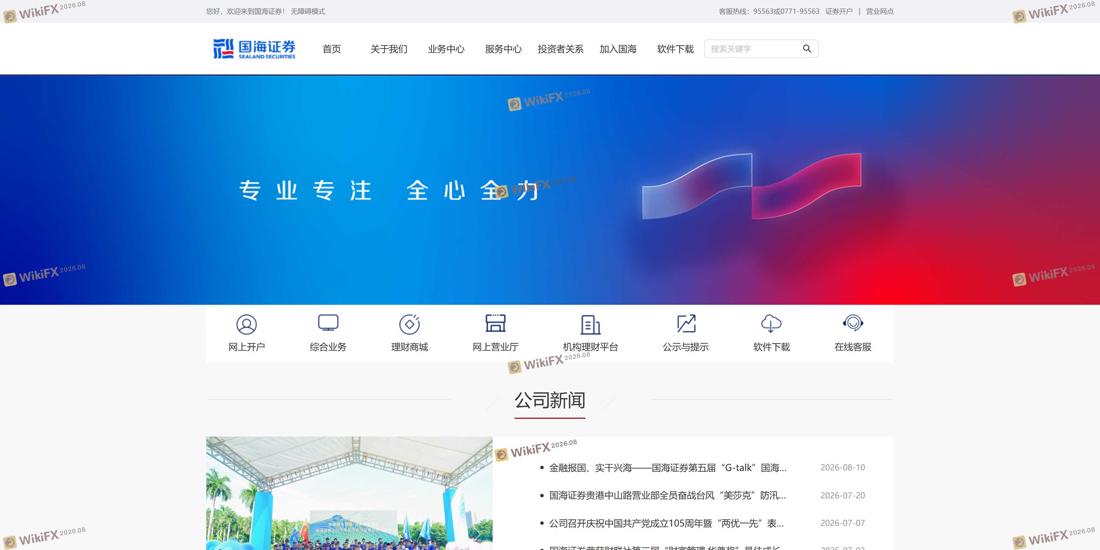
Task: Open the 理财商城 icon
Action: point(410,324)
